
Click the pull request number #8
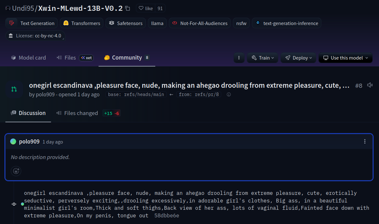click(x=359, y=86)
